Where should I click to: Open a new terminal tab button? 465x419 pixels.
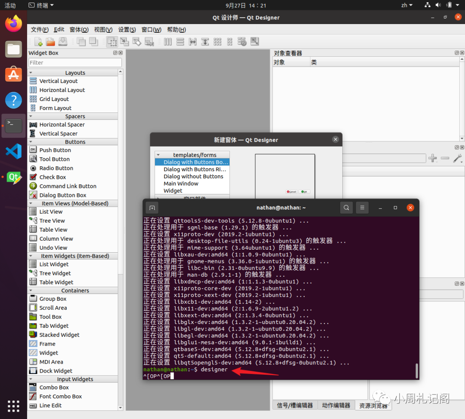click(x=152, y=208)
